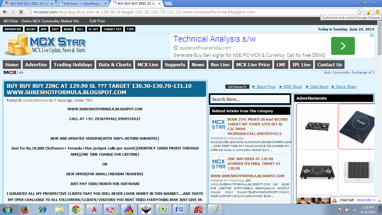Click the Edit Post admin bar link
The height and width of the screenshot is (215, 382).
click(97, 21)
